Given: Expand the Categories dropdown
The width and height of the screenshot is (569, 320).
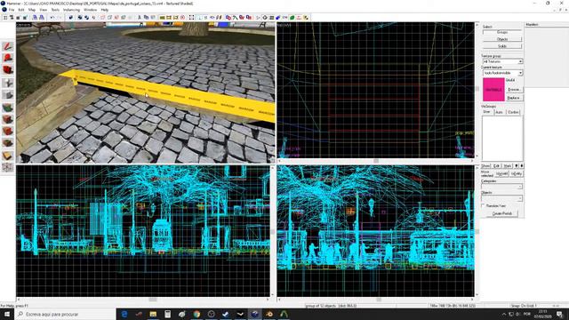Looking at the screenshot, I should (x=520, y=187).
